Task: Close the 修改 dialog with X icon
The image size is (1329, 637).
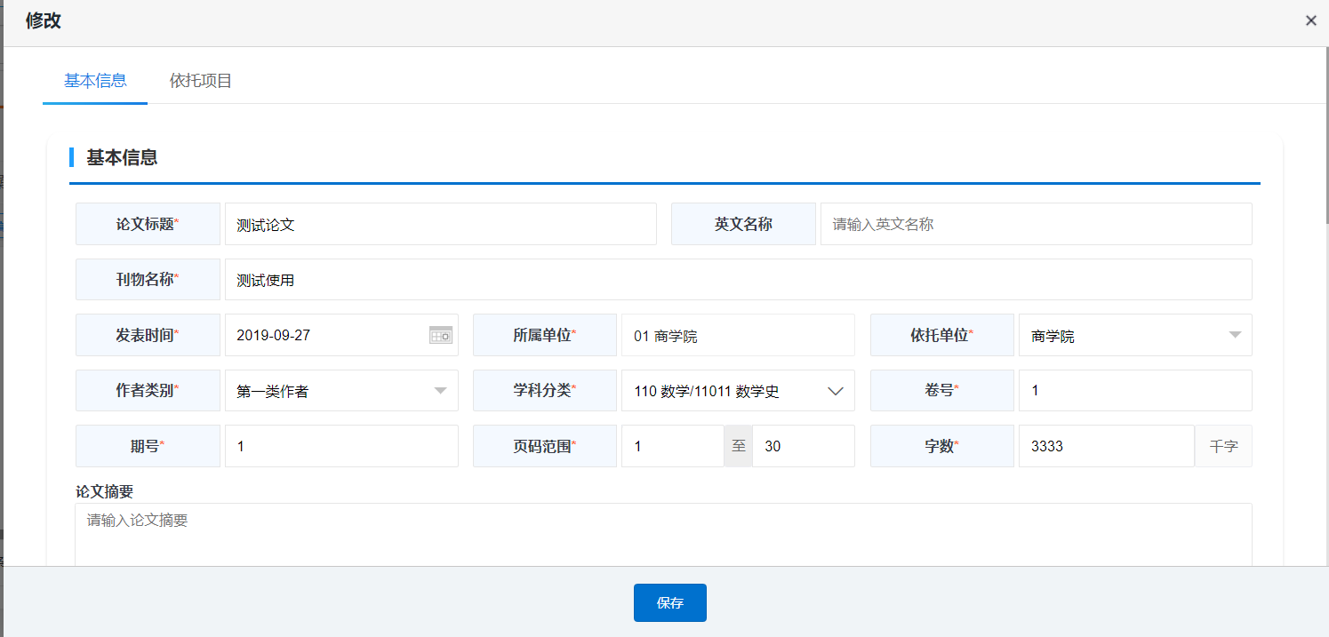Action: 1310,20
